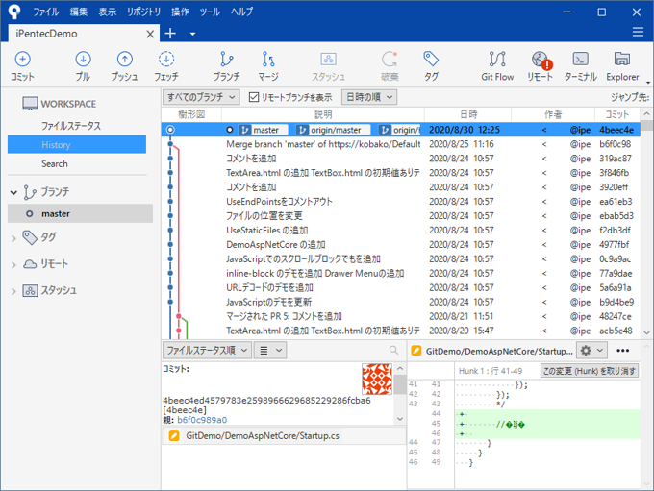Select GitDemo/DemoAspNetCore/Startup.cs in file list
This screenshot has width=654, height=491.
pyautogui.click(x=284, y=436)
